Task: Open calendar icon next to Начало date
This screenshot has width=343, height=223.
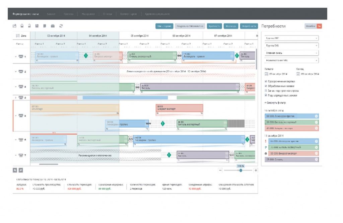Action: pyautogui.click(x=266, y=74)
